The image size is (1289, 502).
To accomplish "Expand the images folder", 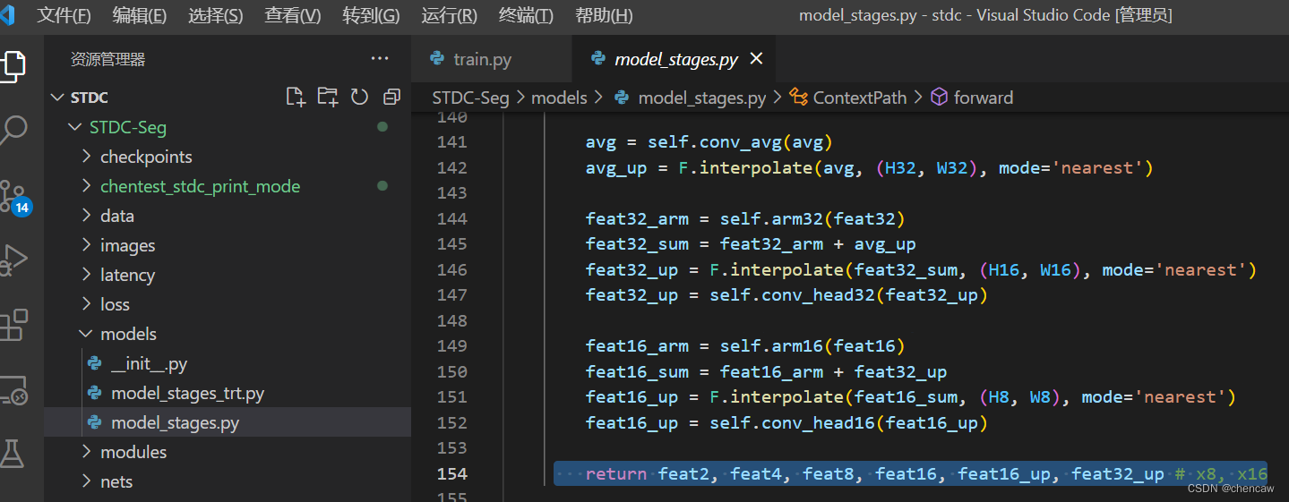I will (86, 245).
